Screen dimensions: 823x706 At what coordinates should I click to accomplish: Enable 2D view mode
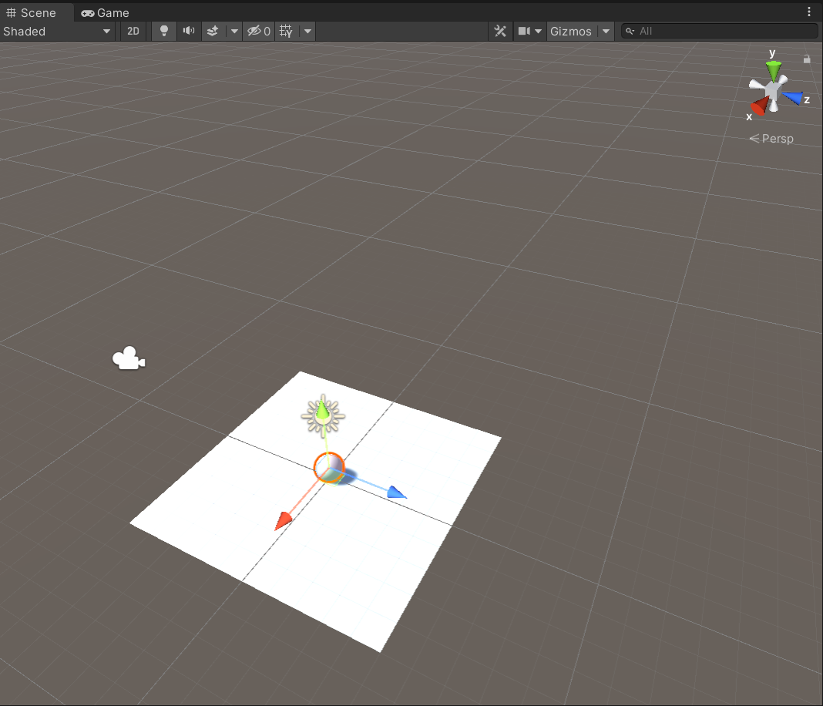(133, 31)
